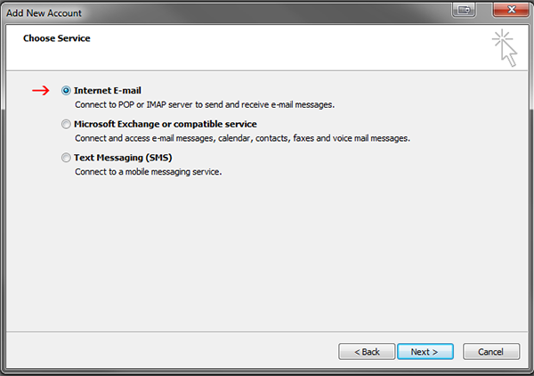This screenshot has height=376, width=534.
Task: Cancel the account setup wizard
Action: (491, 351)
